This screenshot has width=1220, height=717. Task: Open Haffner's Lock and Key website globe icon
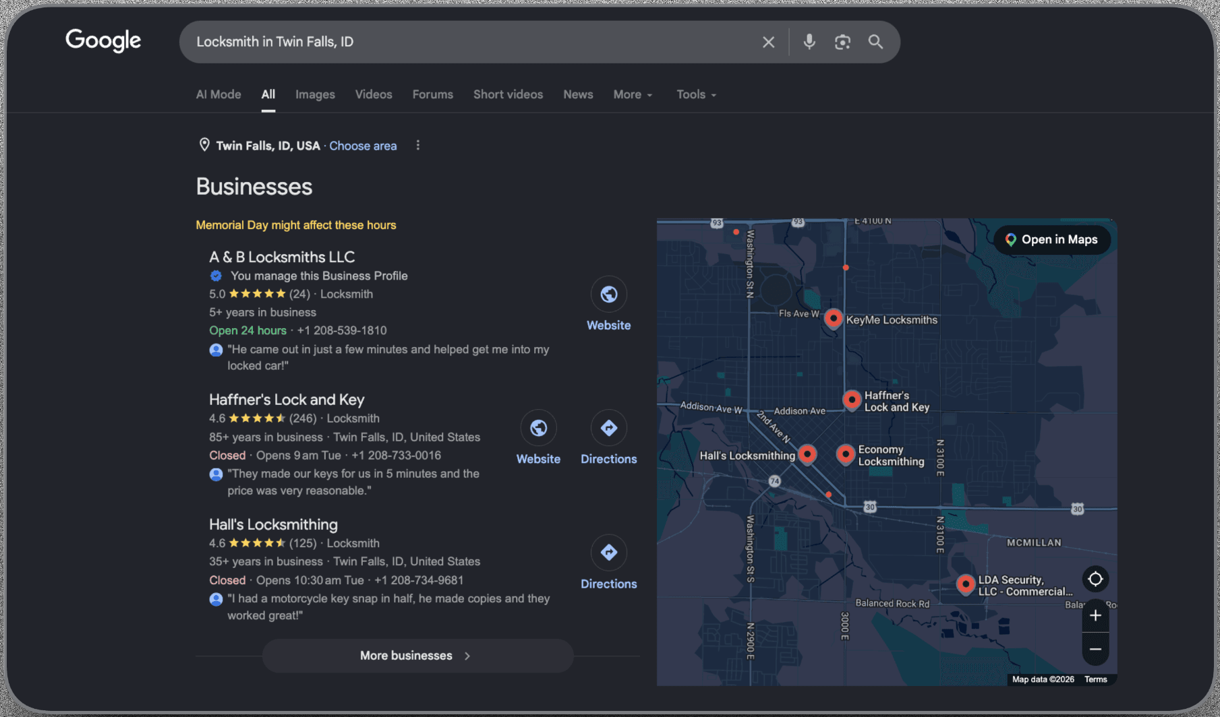[538, 428]
